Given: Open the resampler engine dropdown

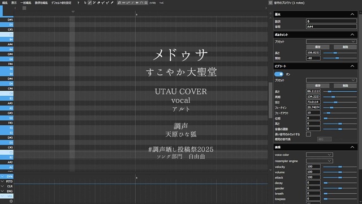Looking at the screenshot, I should 319,161.
